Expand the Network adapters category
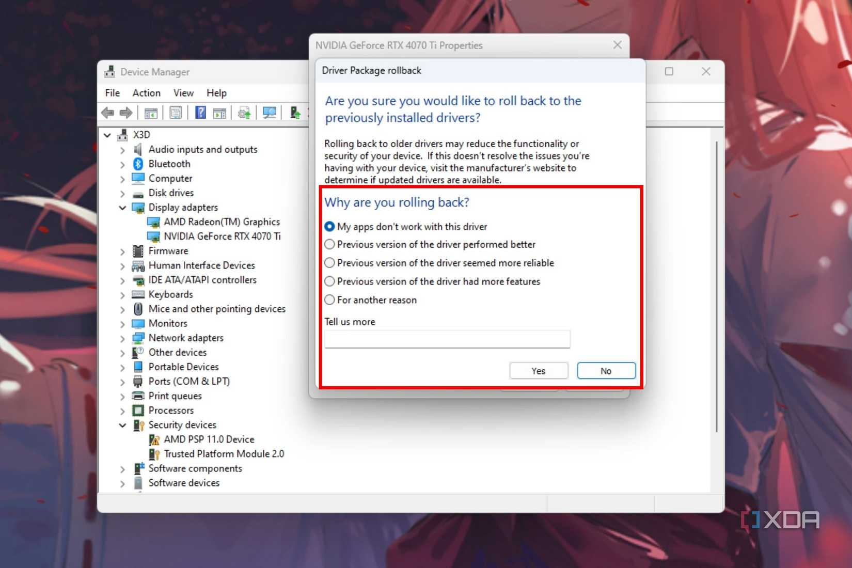852x568 pixels. [x=122, y=338]
